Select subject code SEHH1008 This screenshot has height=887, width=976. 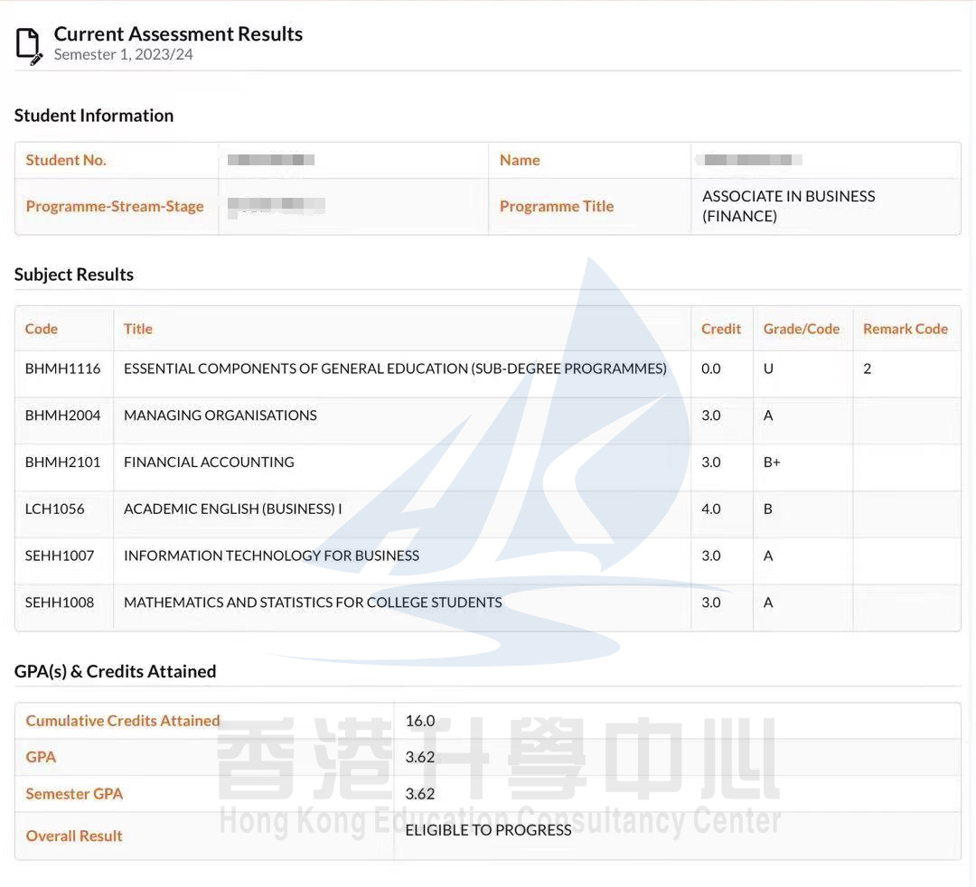coord(60,602)
